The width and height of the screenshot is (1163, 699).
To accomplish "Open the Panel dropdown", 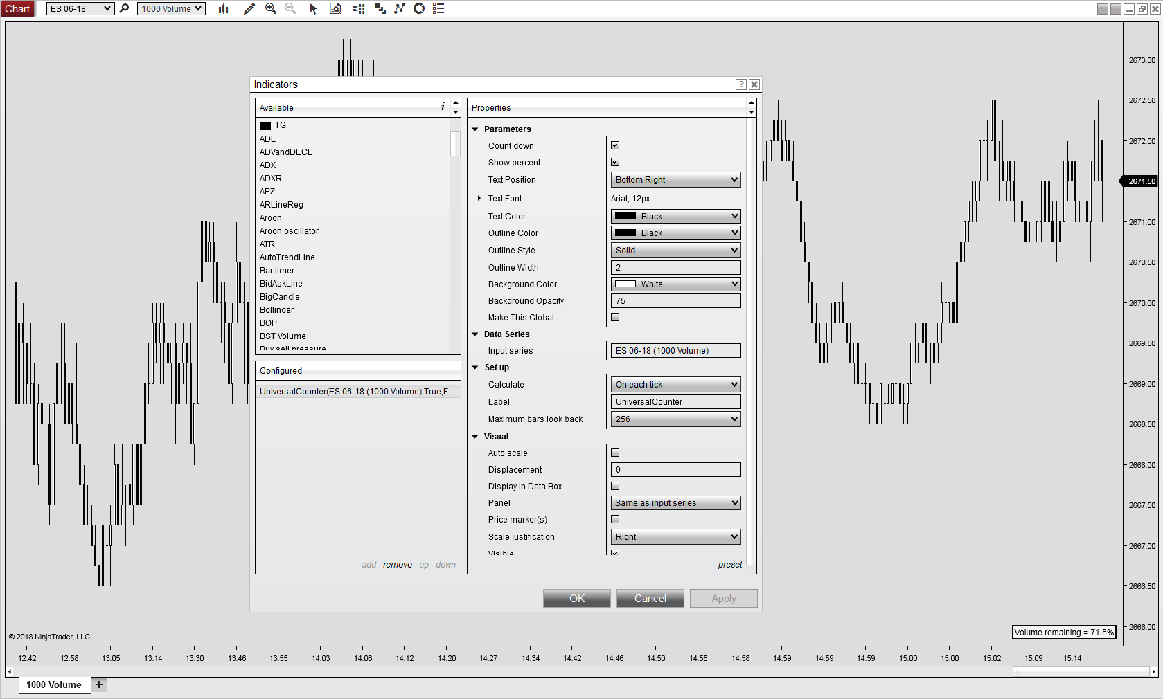I will point(676,503).
